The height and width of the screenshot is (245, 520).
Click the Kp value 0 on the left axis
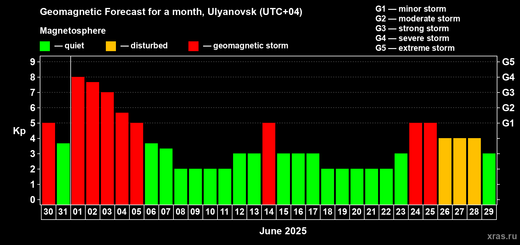coord(33,200)
